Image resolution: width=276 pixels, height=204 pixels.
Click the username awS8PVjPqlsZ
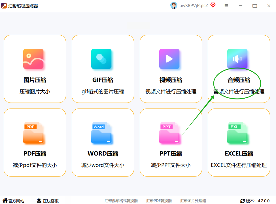(194, 6)
